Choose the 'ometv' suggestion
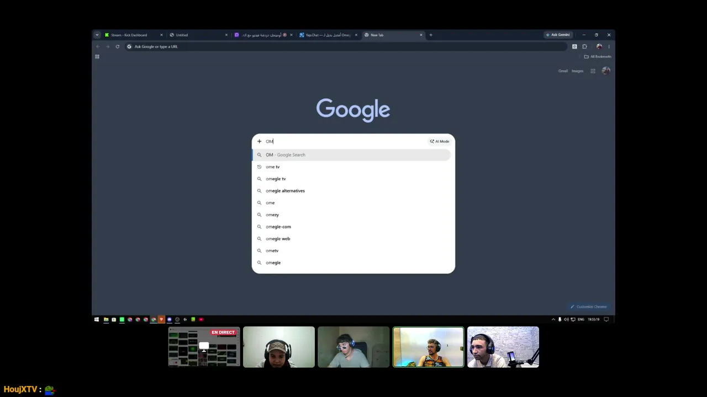 point(351,250)
